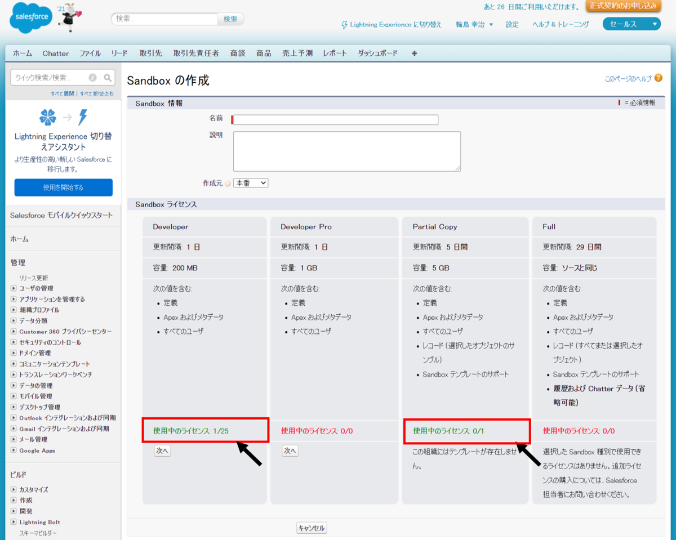
Task: Open the 設定 link
Action: [512, 25]
